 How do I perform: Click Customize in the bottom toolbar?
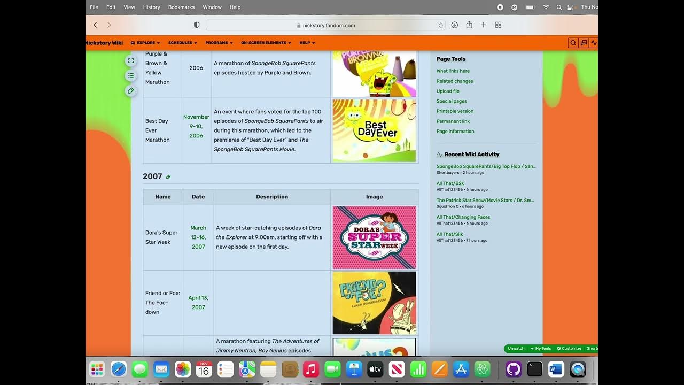click(x=569, y=349)
